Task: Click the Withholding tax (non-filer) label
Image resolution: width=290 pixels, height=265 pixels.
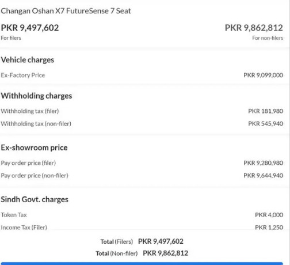Action: tap(36, 124)
